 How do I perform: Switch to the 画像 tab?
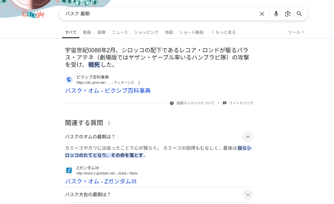coord(101,32)
